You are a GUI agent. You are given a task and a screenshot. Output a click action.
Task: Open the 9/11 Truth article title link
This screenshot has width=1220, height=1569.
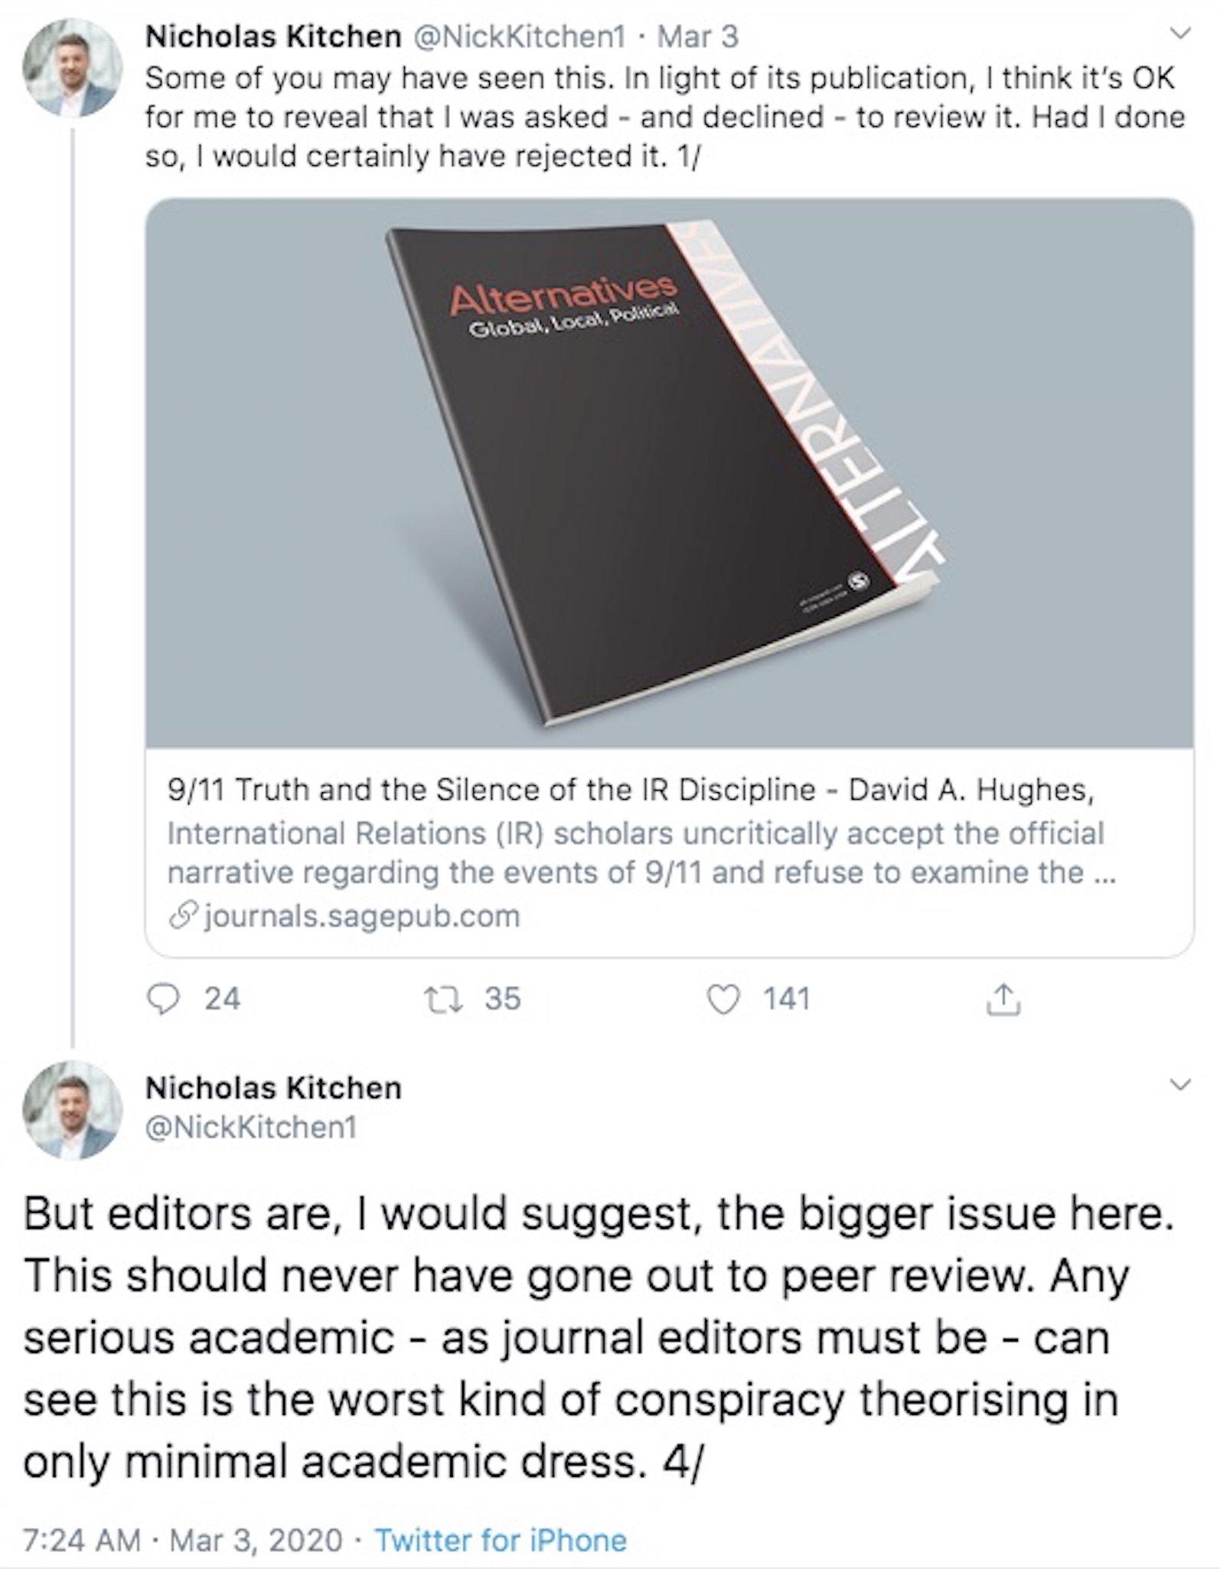(x=631, y=790)
